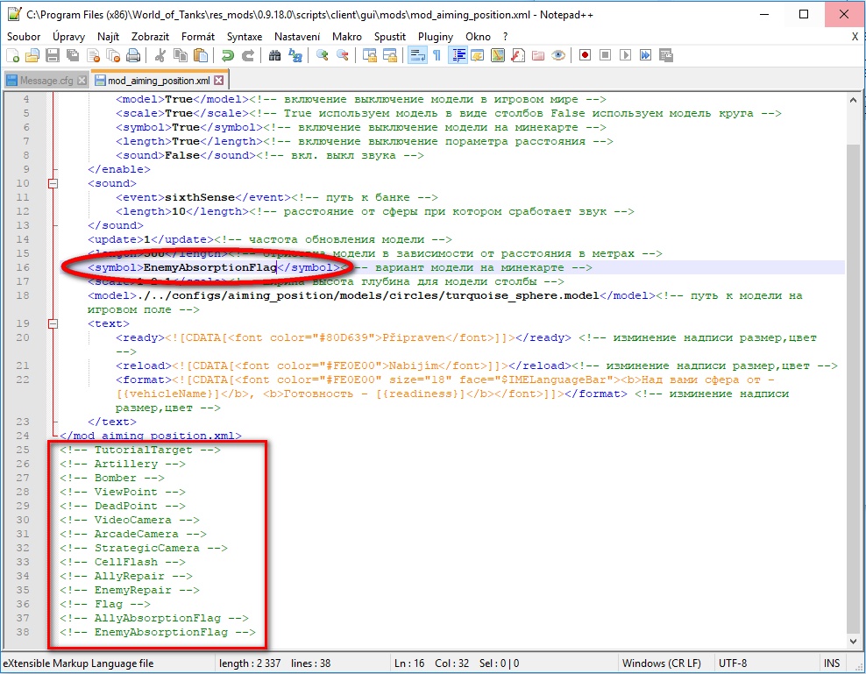Collapse the text node fold marker
The height and width of the screenshot is (674, 866).
click(x=53, y=323)
